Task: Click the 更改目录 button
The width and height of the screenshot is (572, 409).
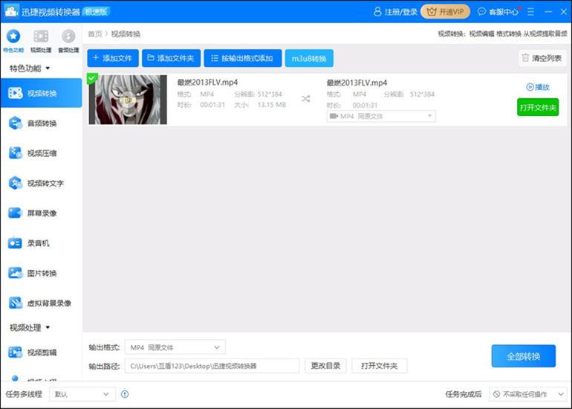Action: click(x=325, y=366)
